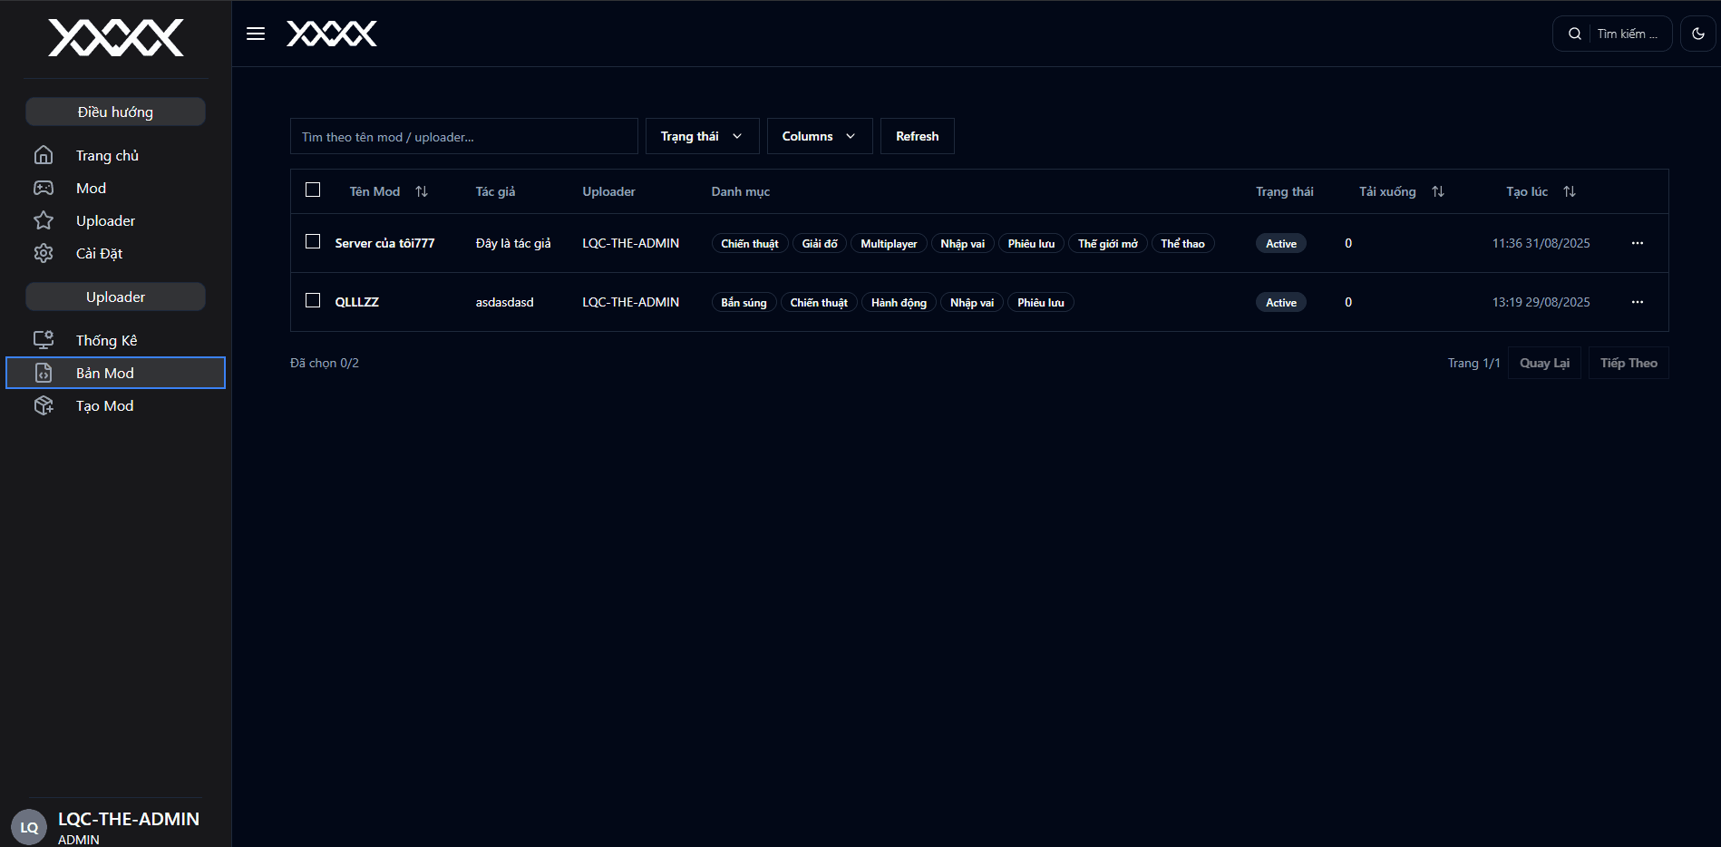1721x847 pixels.
Task: Toggle select-all checkbox in table header
Action: click(x=313, y=190)
